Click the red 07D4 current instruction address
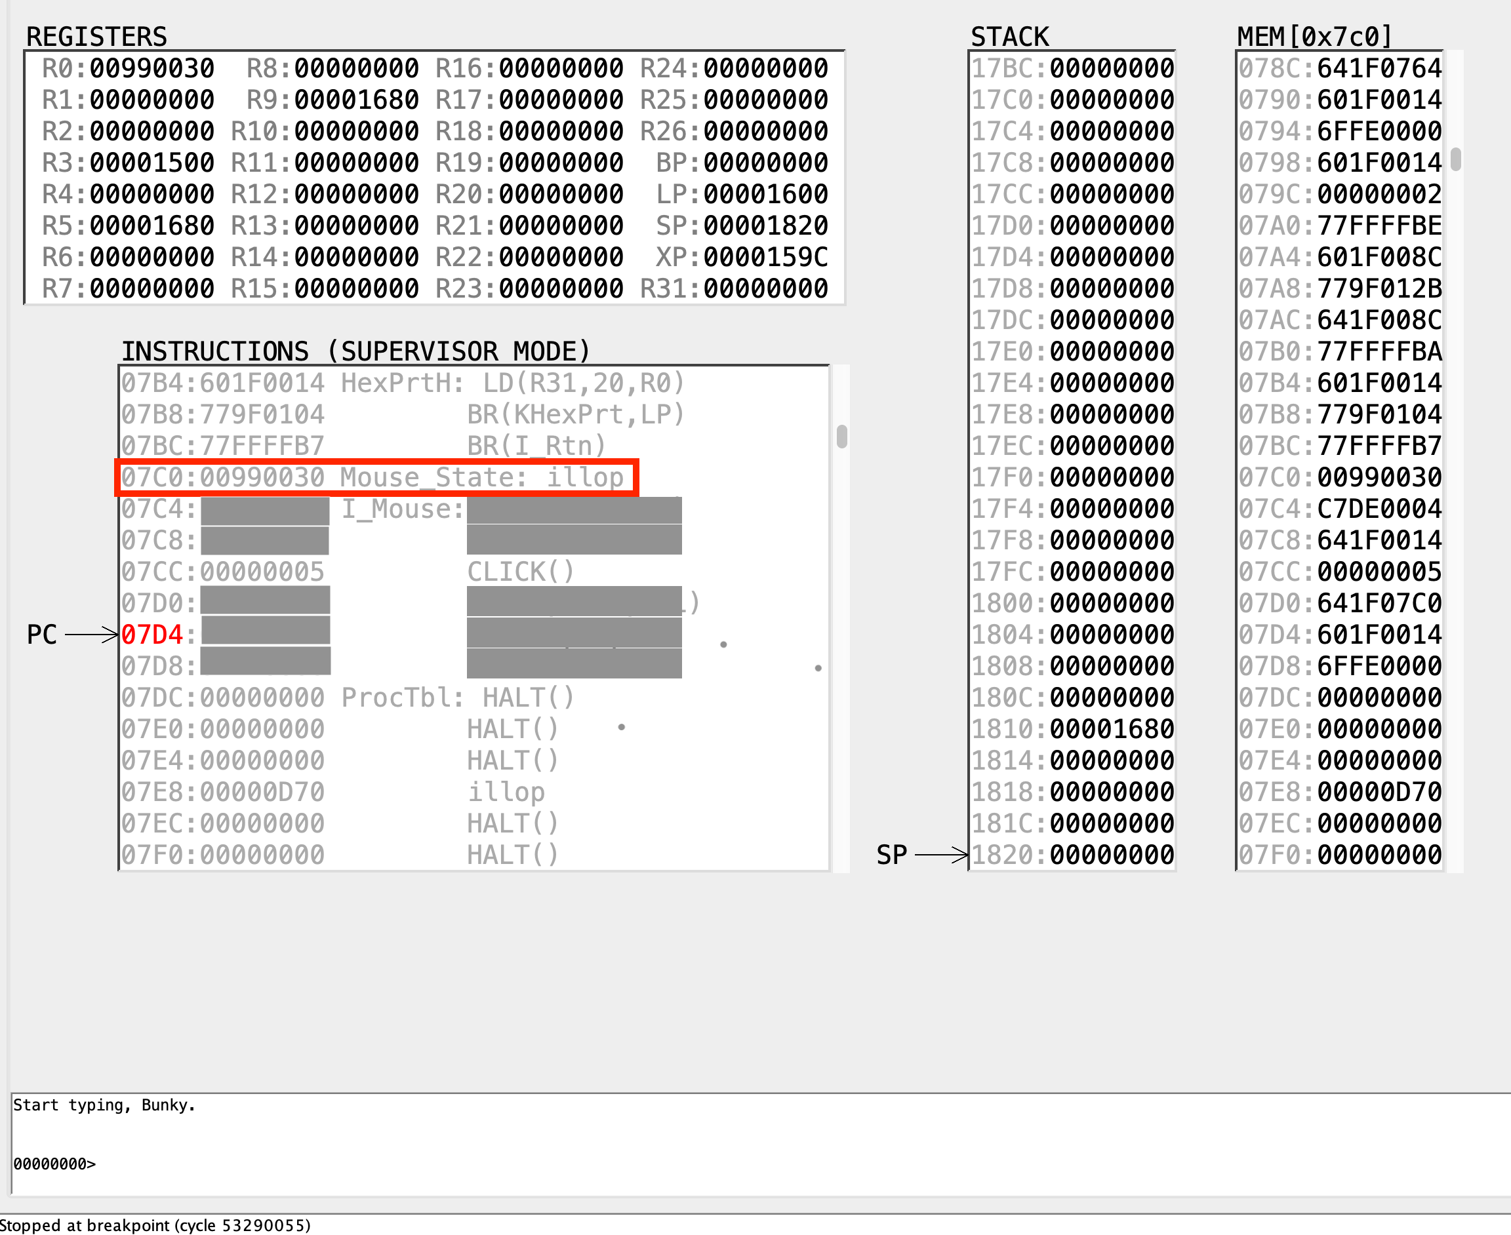This screenshot has width=1511, height=1235. pos(152,635)
